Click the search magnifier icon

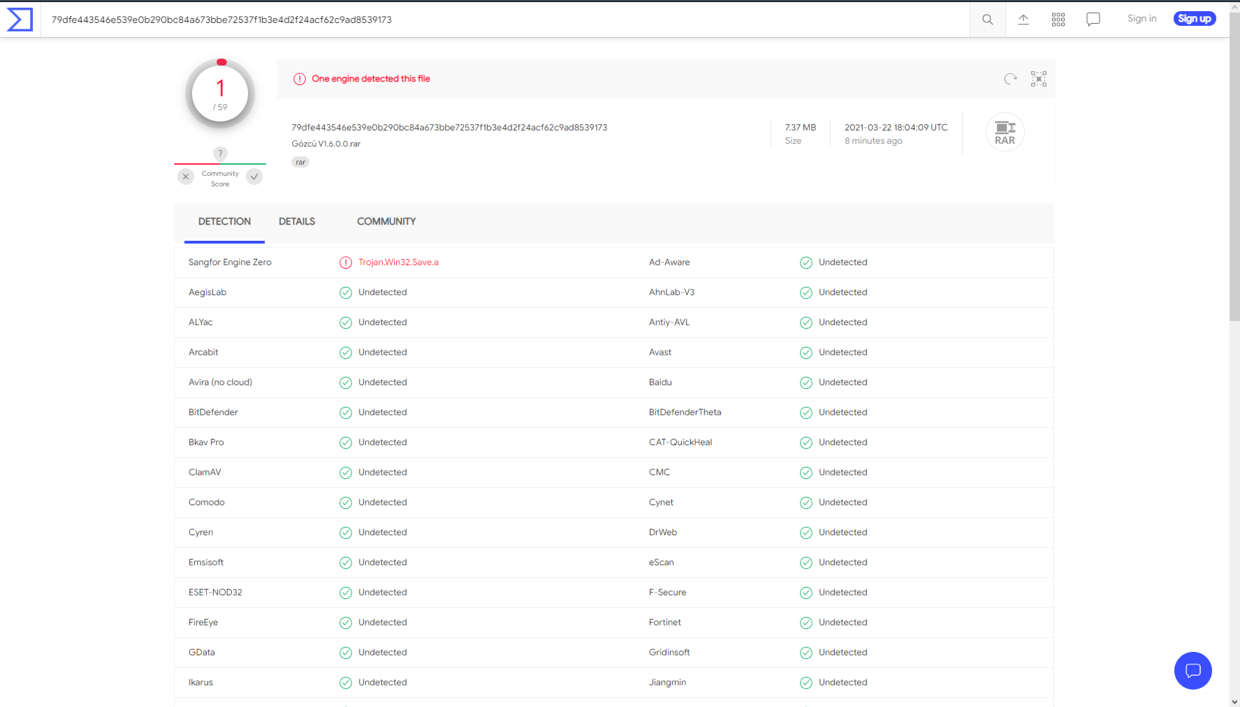pos(987,20)
